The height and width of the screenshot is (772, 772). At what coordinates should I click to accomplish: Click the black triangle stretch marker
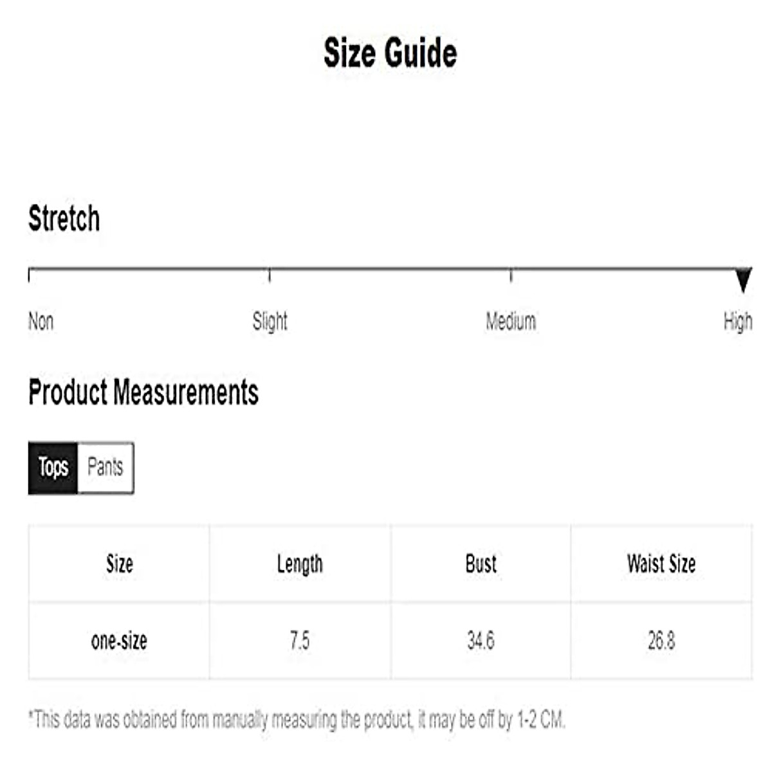tap(743, 280)
